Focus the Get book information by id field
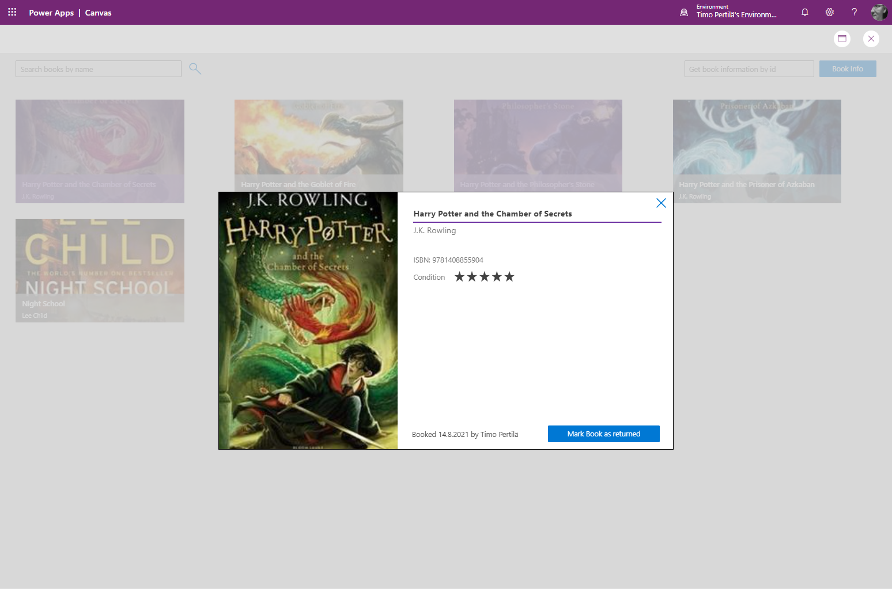The height and width of the screenshot is (589, 892). pos(749,69)
